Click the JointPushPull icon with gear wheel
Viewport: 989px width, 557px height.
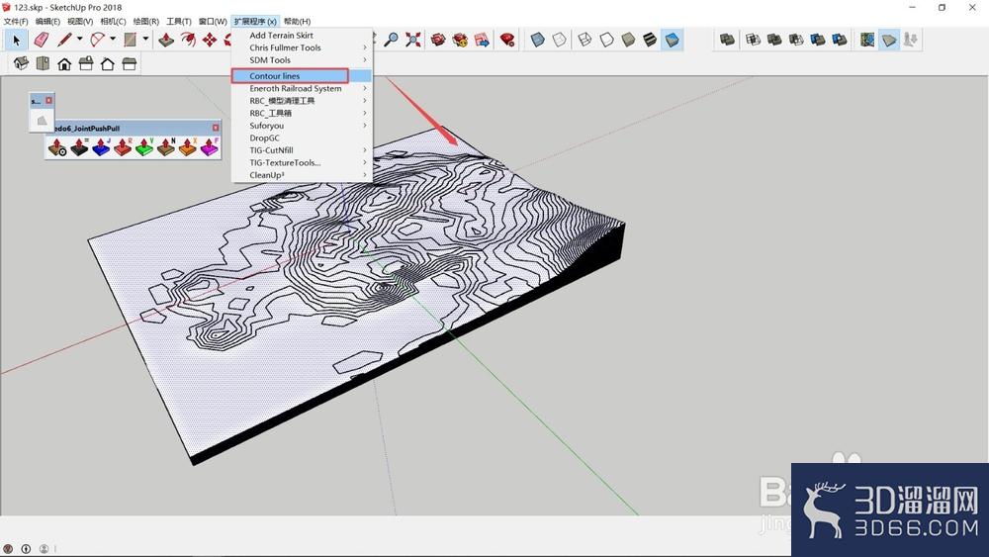coord(57,147)
